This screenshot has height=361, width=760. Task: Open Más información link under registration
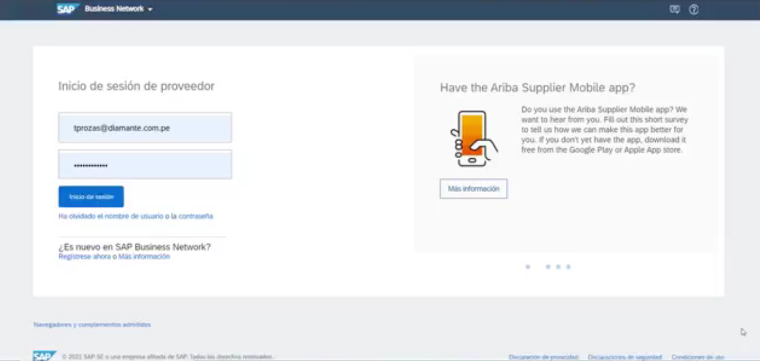click(144, 257)
